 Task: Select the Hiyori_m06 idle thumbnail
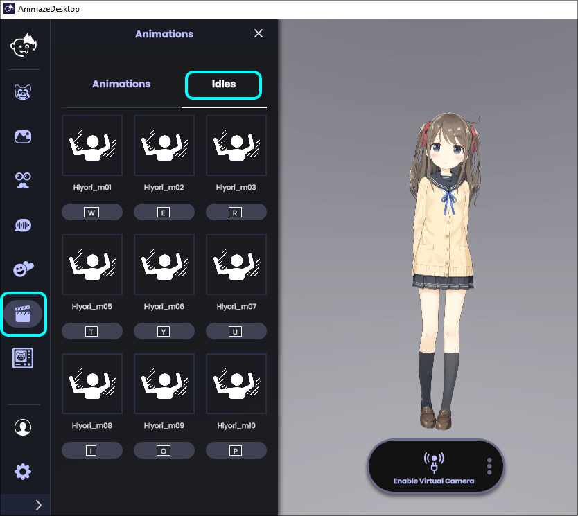pos(164,265)
